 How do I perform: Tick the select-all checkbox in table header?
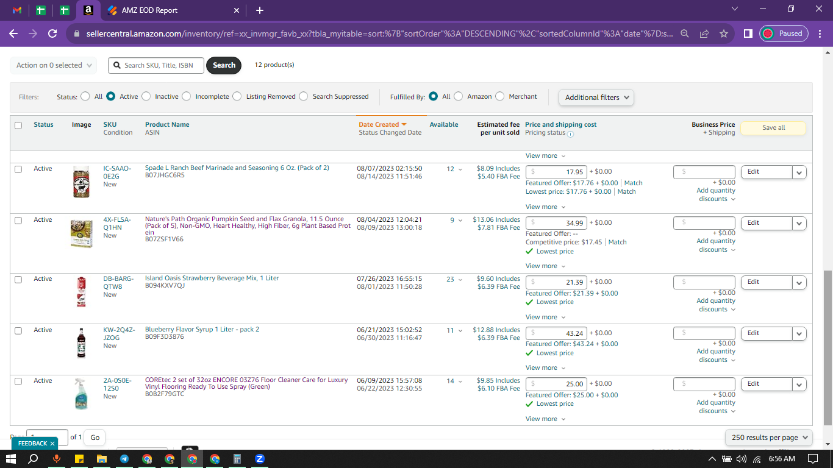(x=18, y=126)
